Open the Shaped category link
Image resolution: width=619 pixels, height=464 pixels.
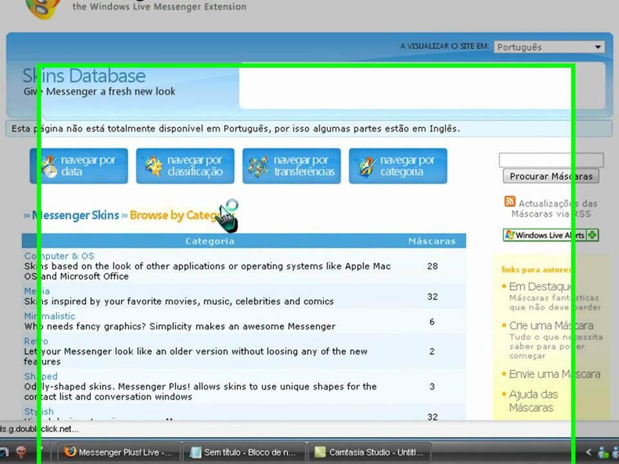tap(41, 376)
